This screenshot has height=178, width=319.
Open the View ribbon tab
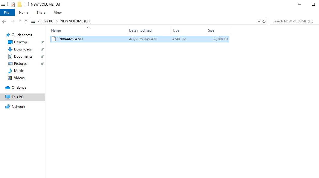click(58, 13)
